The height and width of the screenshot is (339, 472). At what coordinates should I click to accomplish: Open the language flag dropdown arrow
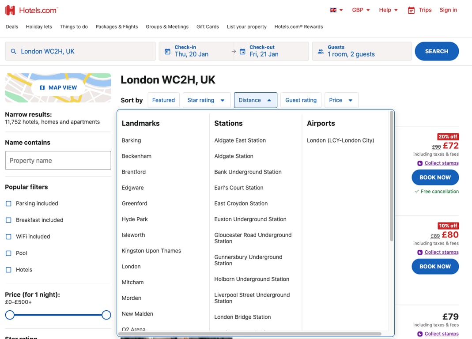coord(341,10)
